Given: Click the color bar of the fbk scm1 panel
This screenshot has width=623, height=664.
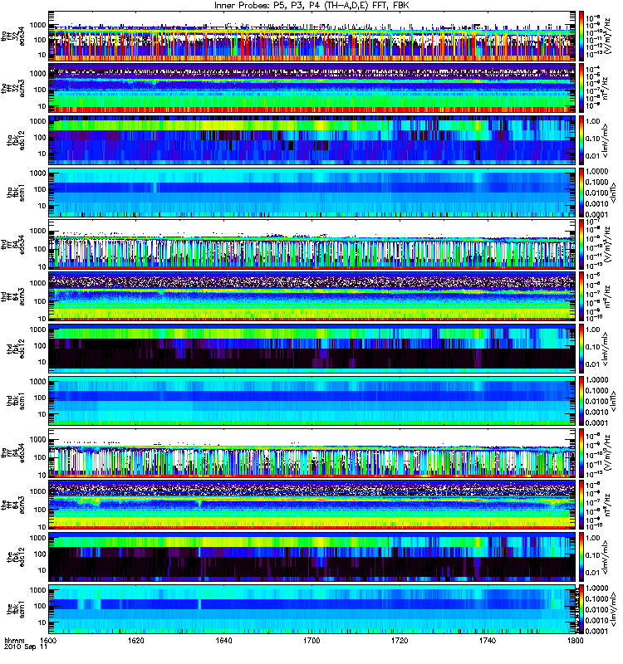Looking at the screenshot, I should point(581,609).
